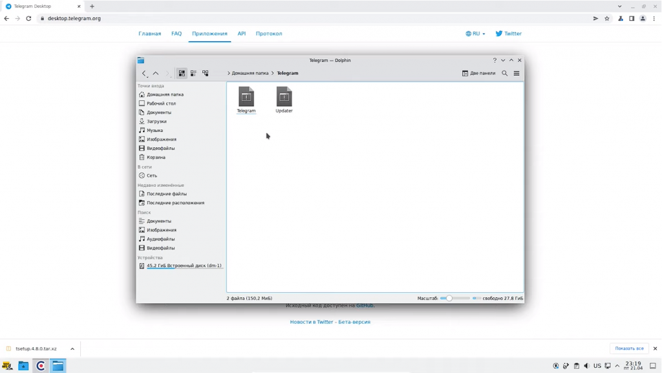This screenshot has height=373, width=662.
Task: Click the Dolphin window icon in the title bar
Action: click(x=141, y=60)
